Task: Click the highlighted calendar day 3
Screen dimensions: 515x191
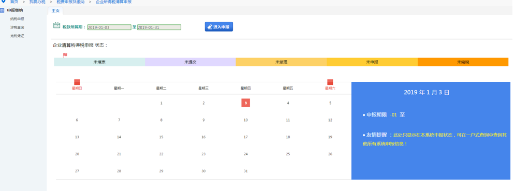Action: [246, 103]
